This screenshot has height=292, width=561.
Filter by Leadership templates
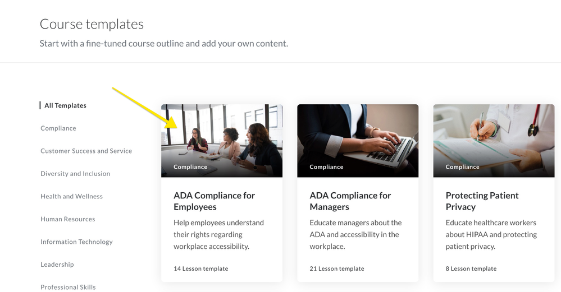(x=57, y=265)
